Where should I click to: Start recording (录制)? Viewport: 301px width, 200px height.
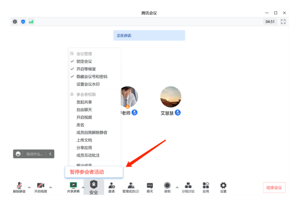[x=167, y=187]
